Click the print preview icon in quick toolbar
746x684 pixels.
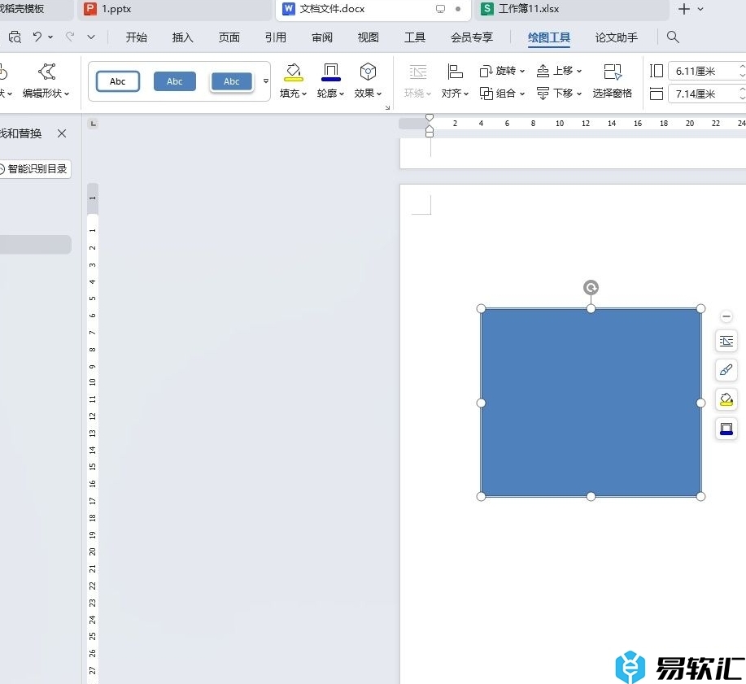click(15, 37)
